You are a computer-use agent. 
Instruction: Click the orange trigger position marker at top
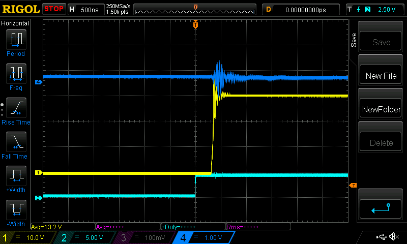(195, 24)
